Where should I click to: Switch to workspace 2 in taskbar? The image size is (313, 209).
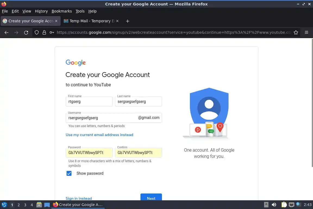point(18,205)
